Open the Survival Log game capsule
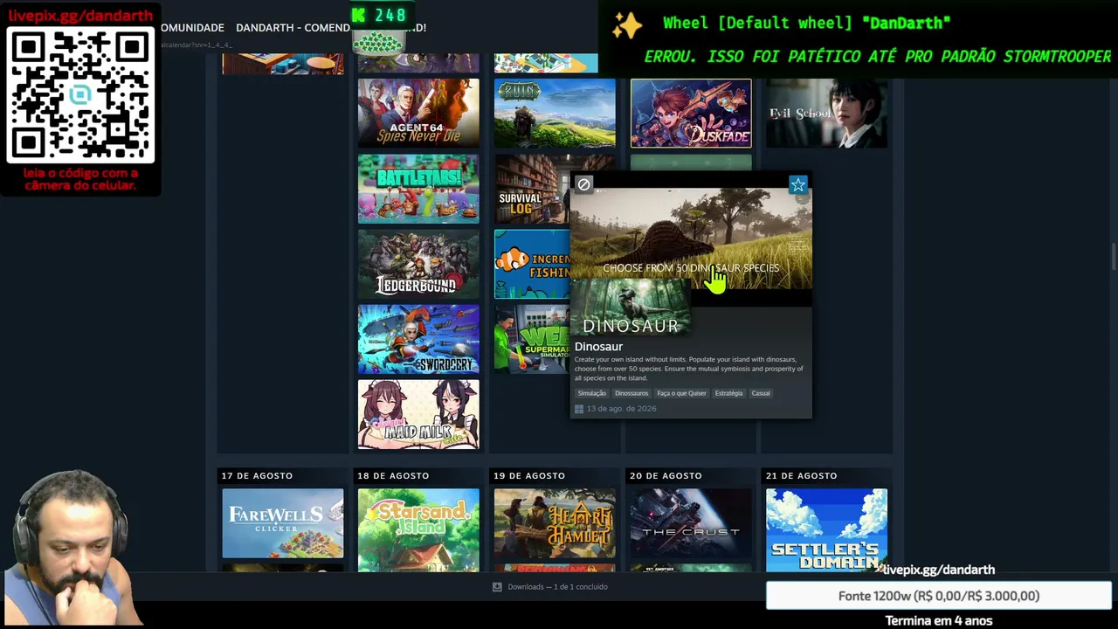The height and width of the screenshot is (629, 1118). pos(532,189)
